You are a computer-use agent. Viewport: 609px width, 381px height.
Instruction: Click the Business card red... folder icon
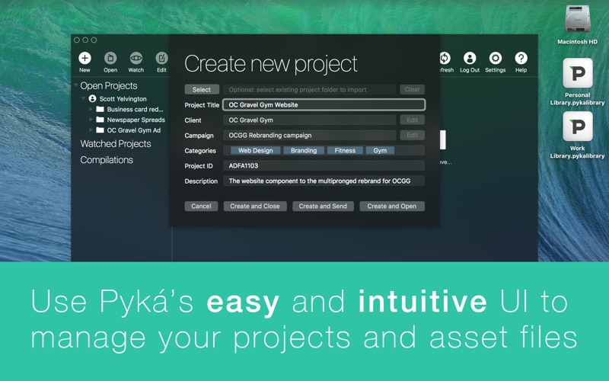click(100, 109)
